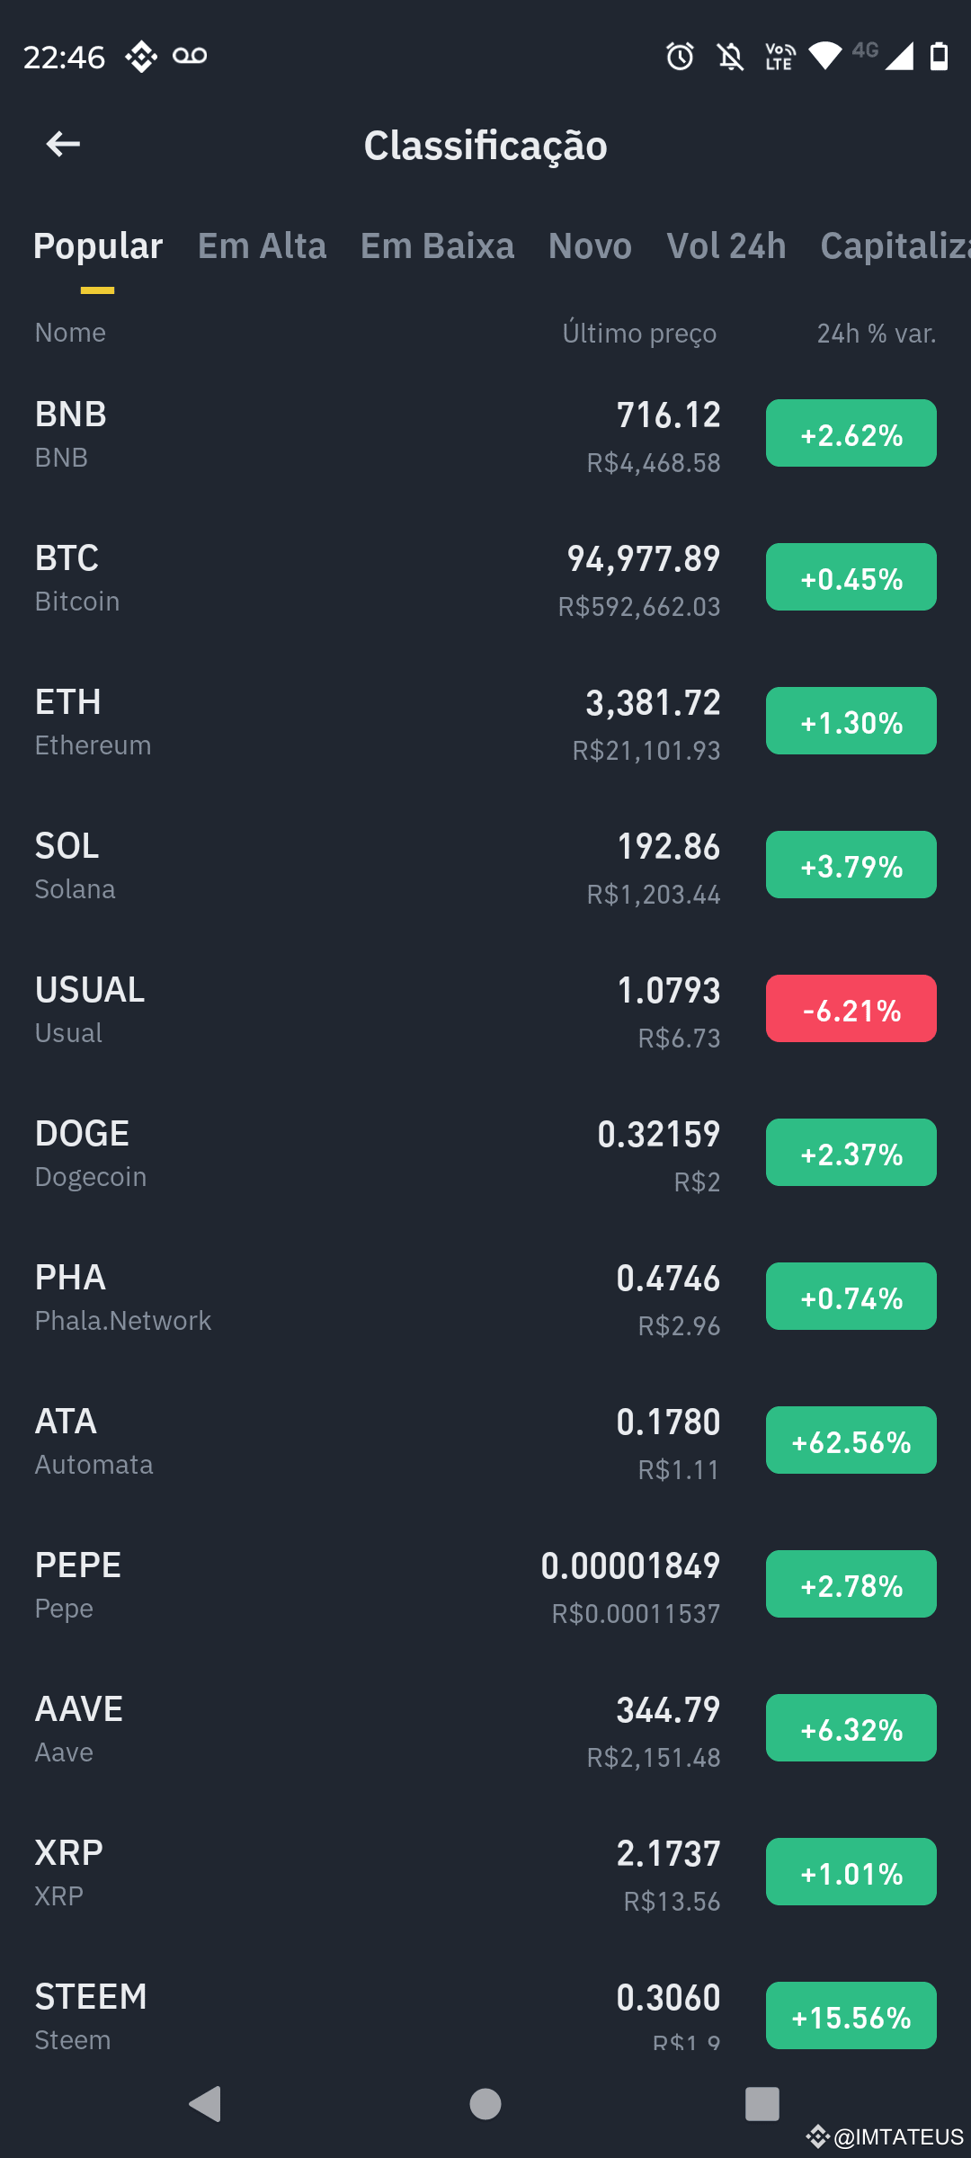The width and height of the screenshot is (971, 2158).
Task: Tap the alarm clock status icon
Action: point(680,56)
